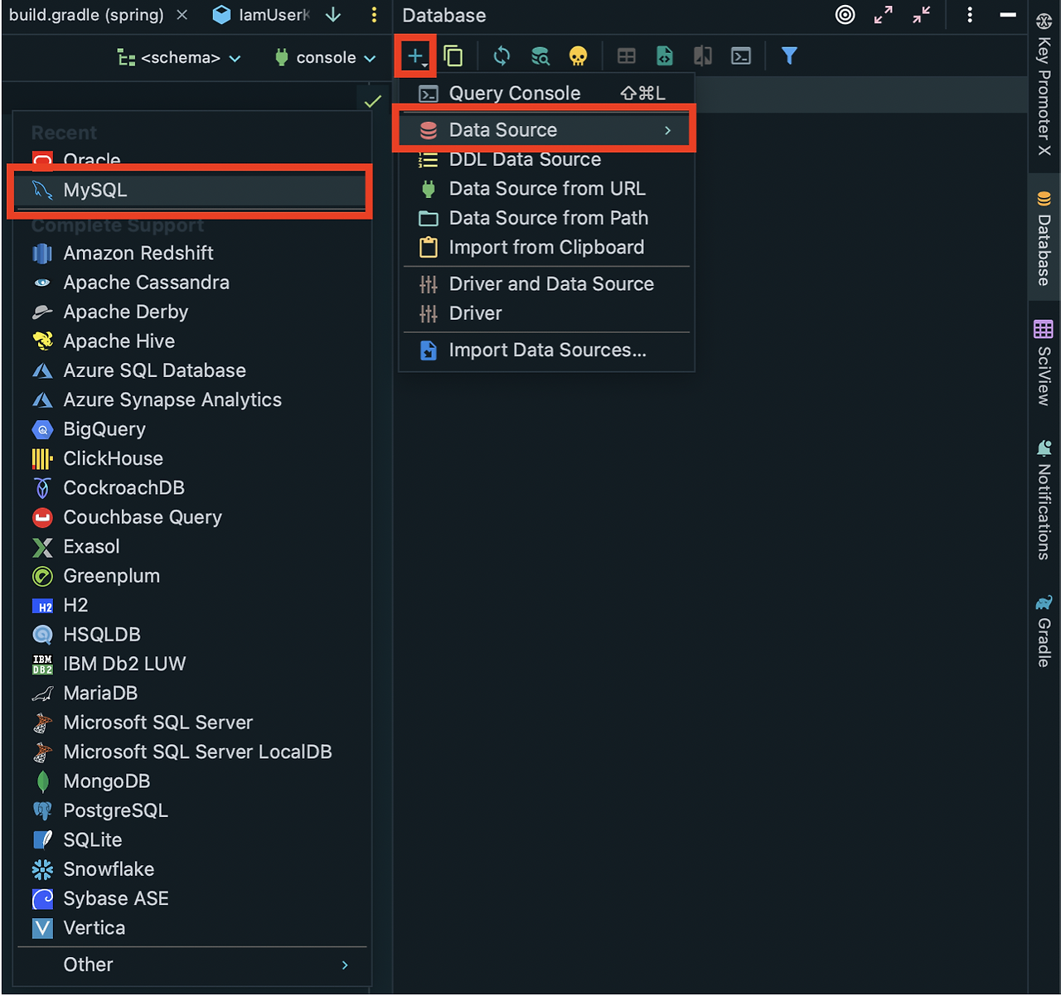The width and height of the screenshot is (1061, 996).
Task: Choose PostgreSQL data source
Action: (x=192, y=810)
